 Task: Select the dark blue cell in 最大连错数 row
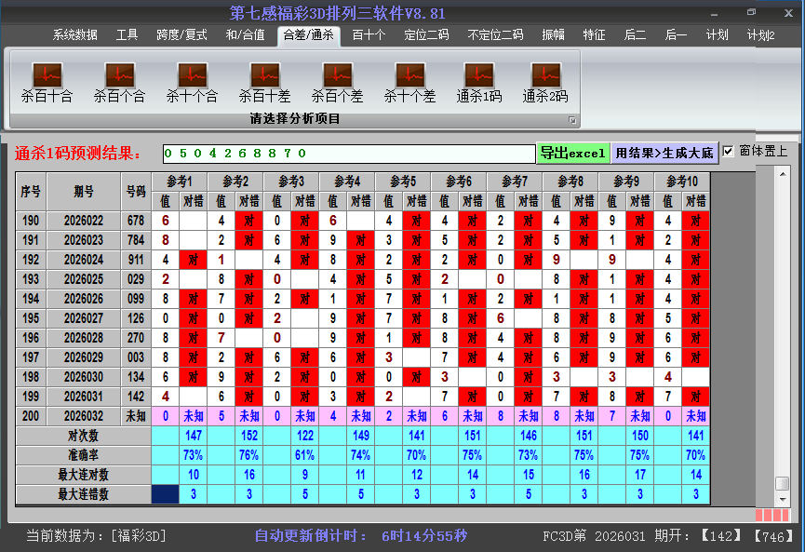click(165, 494)
